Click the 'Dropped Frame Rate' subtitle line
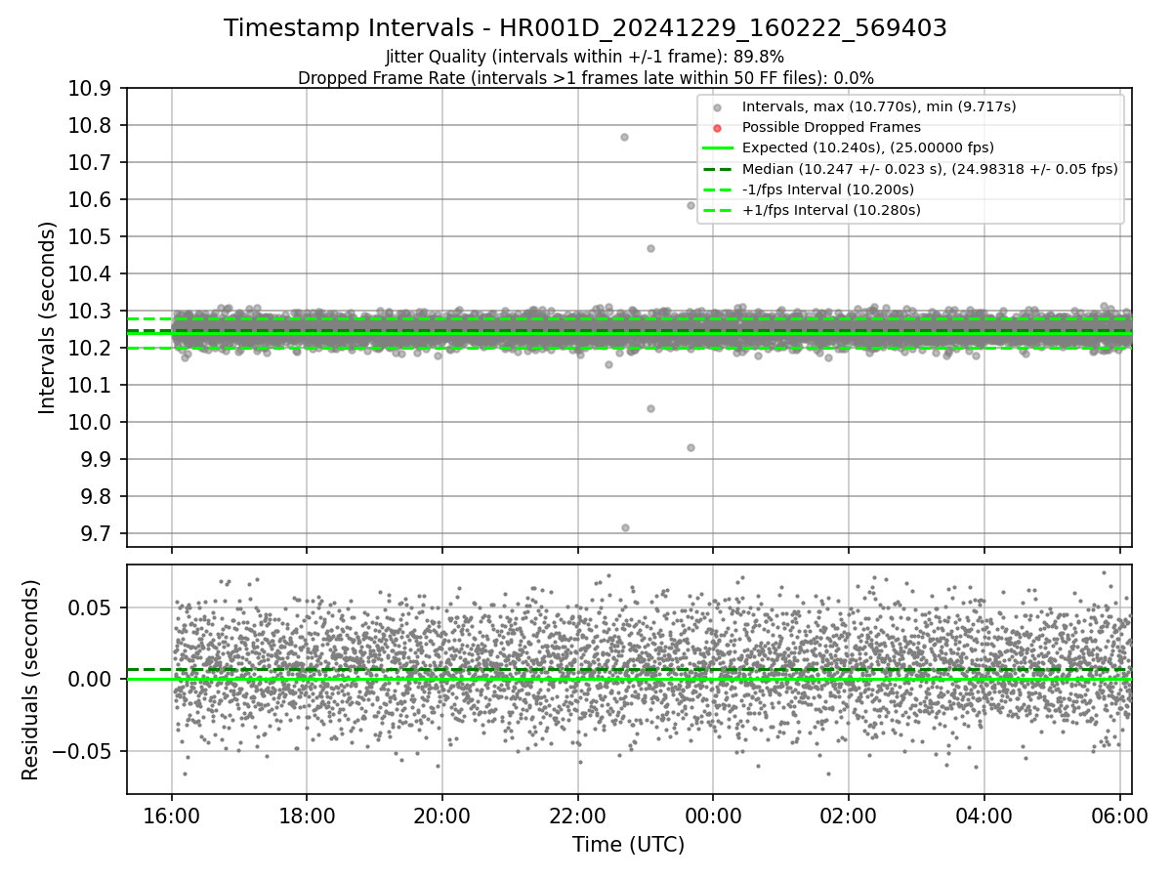The height and width of the screenshot is (879, 1172). click(x=585, y=77)
